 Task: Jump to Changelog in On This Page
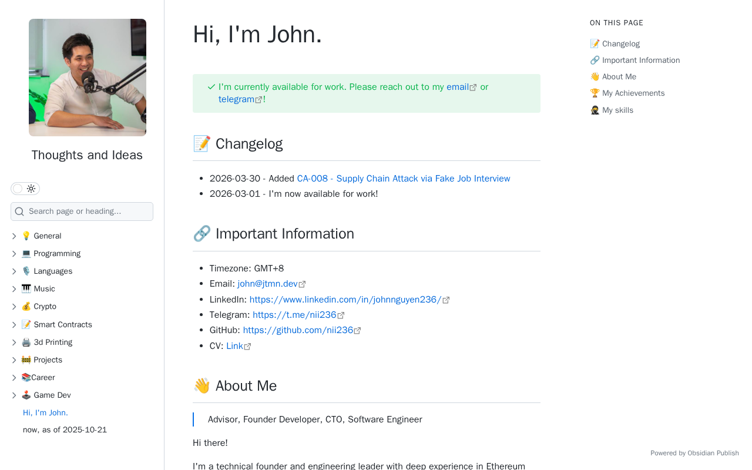click(x=620, y=44)
